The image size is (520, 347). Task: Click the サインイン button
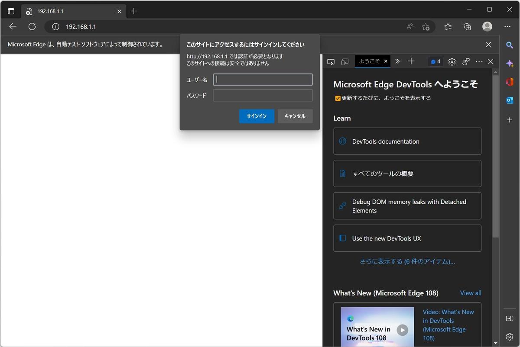coord(257,116)
